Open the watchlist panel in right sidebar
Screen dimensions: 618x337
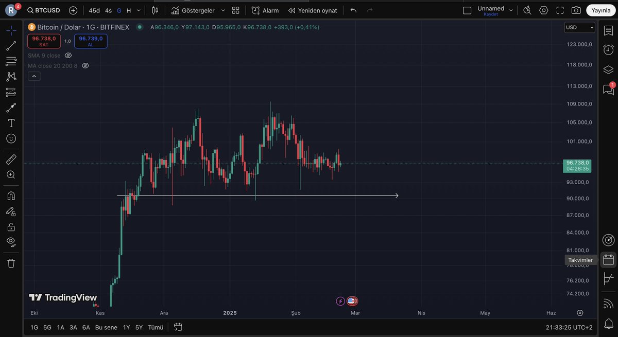click(x=608, y=30)
